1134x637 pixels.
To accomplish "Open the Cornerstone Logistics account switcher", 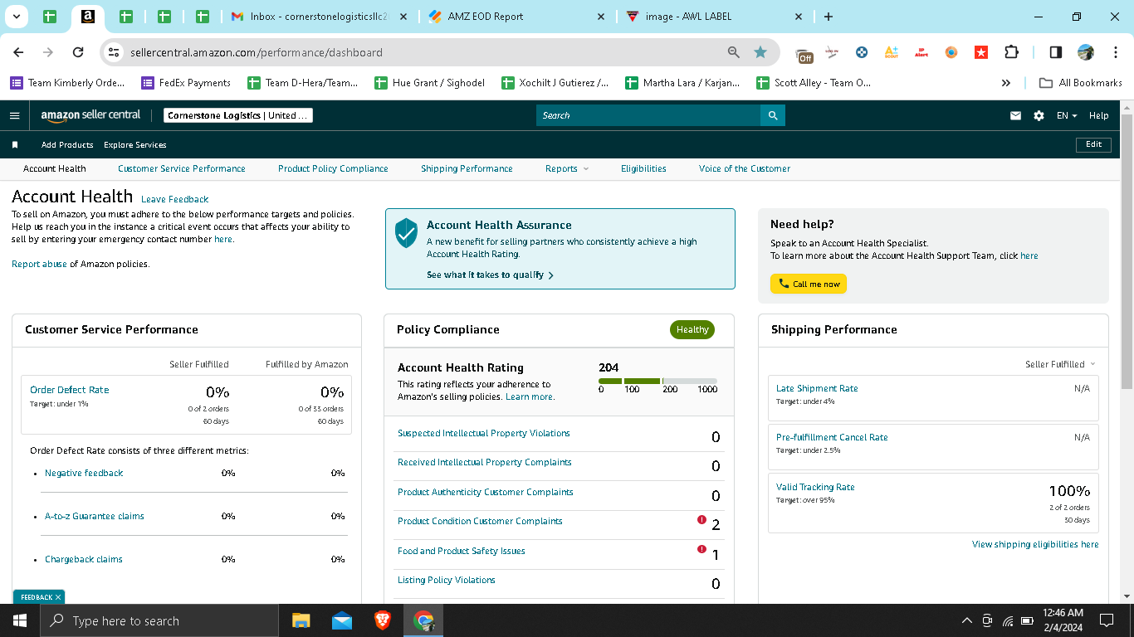I will [x=237, y=115].
